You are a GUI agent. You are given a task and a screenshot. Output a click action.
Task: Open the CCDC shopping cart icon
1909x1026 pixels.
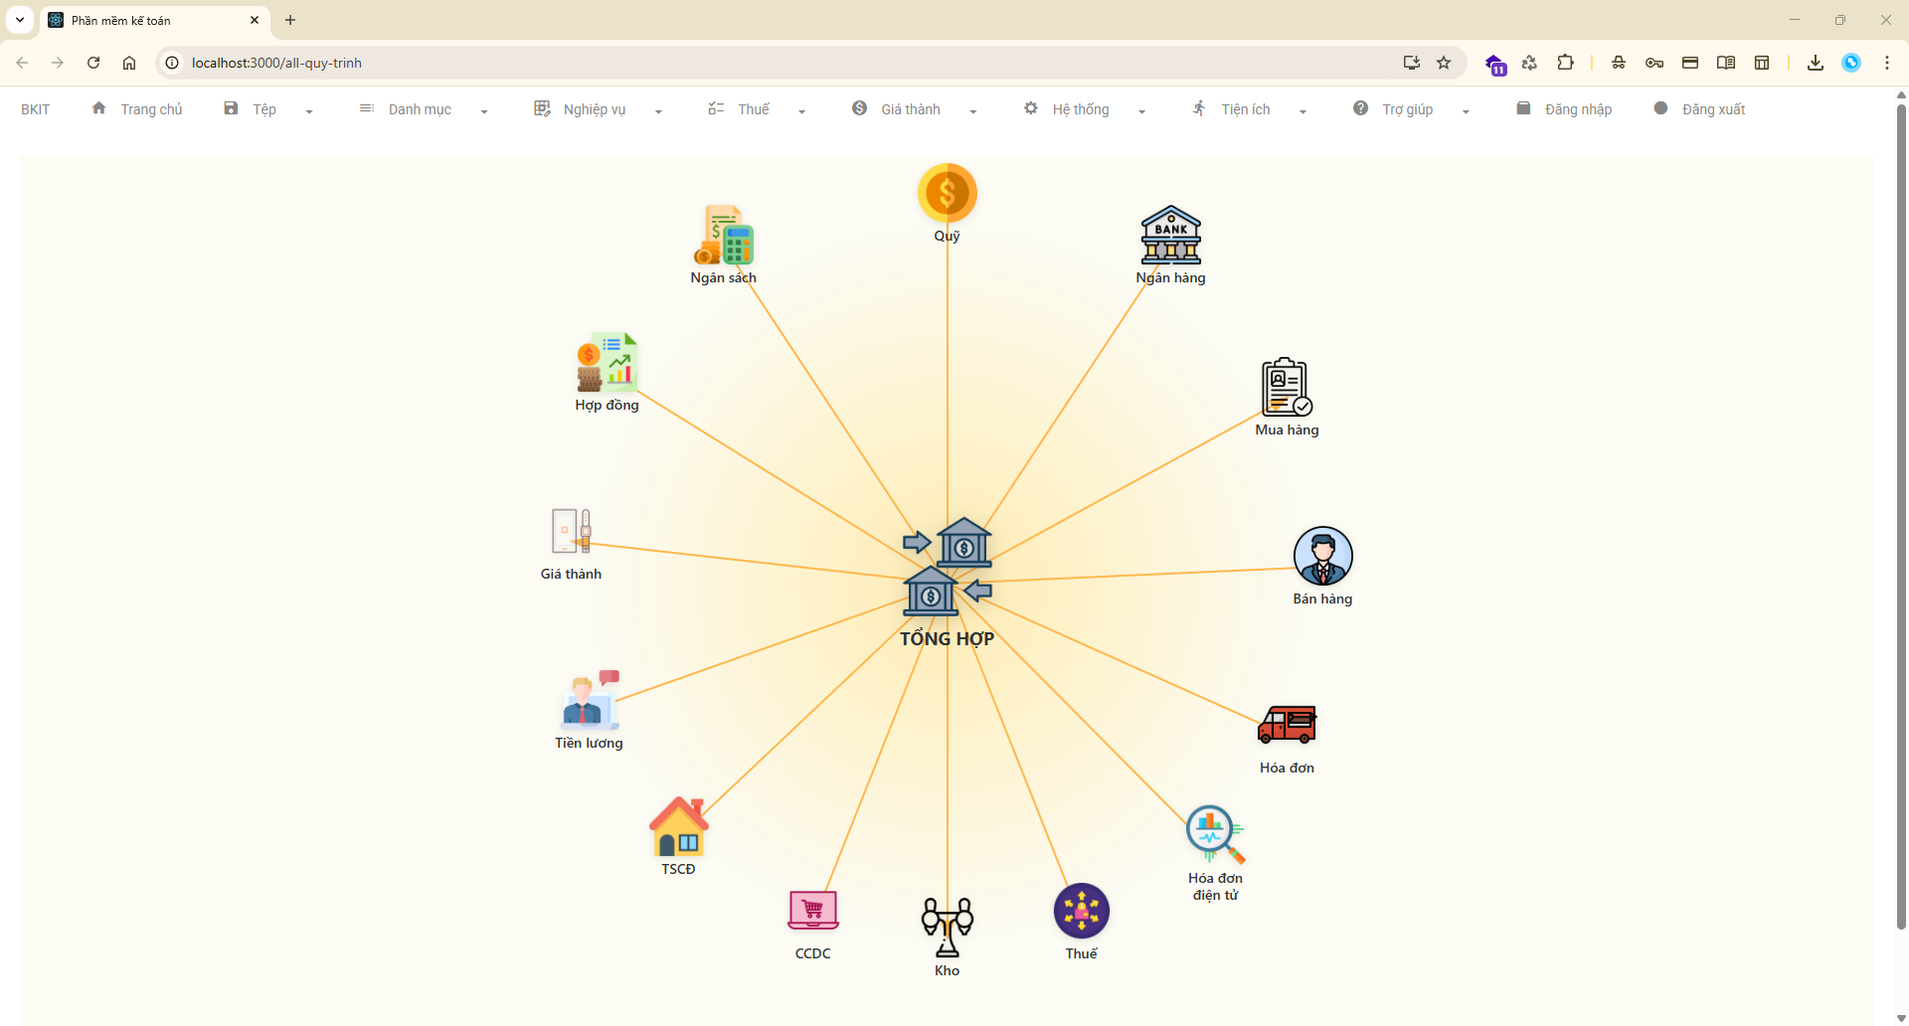tap(812, 910)
